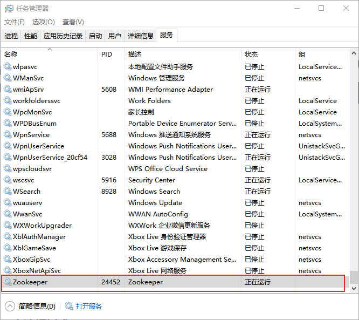This screenshot has height=320, width=359.
Task: Sort by the 状态 column header
Action: [x=268, y=55]
